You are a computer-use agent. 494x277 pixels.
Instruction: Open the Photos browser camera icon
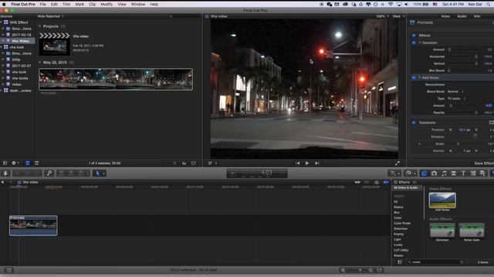point(434,173)
